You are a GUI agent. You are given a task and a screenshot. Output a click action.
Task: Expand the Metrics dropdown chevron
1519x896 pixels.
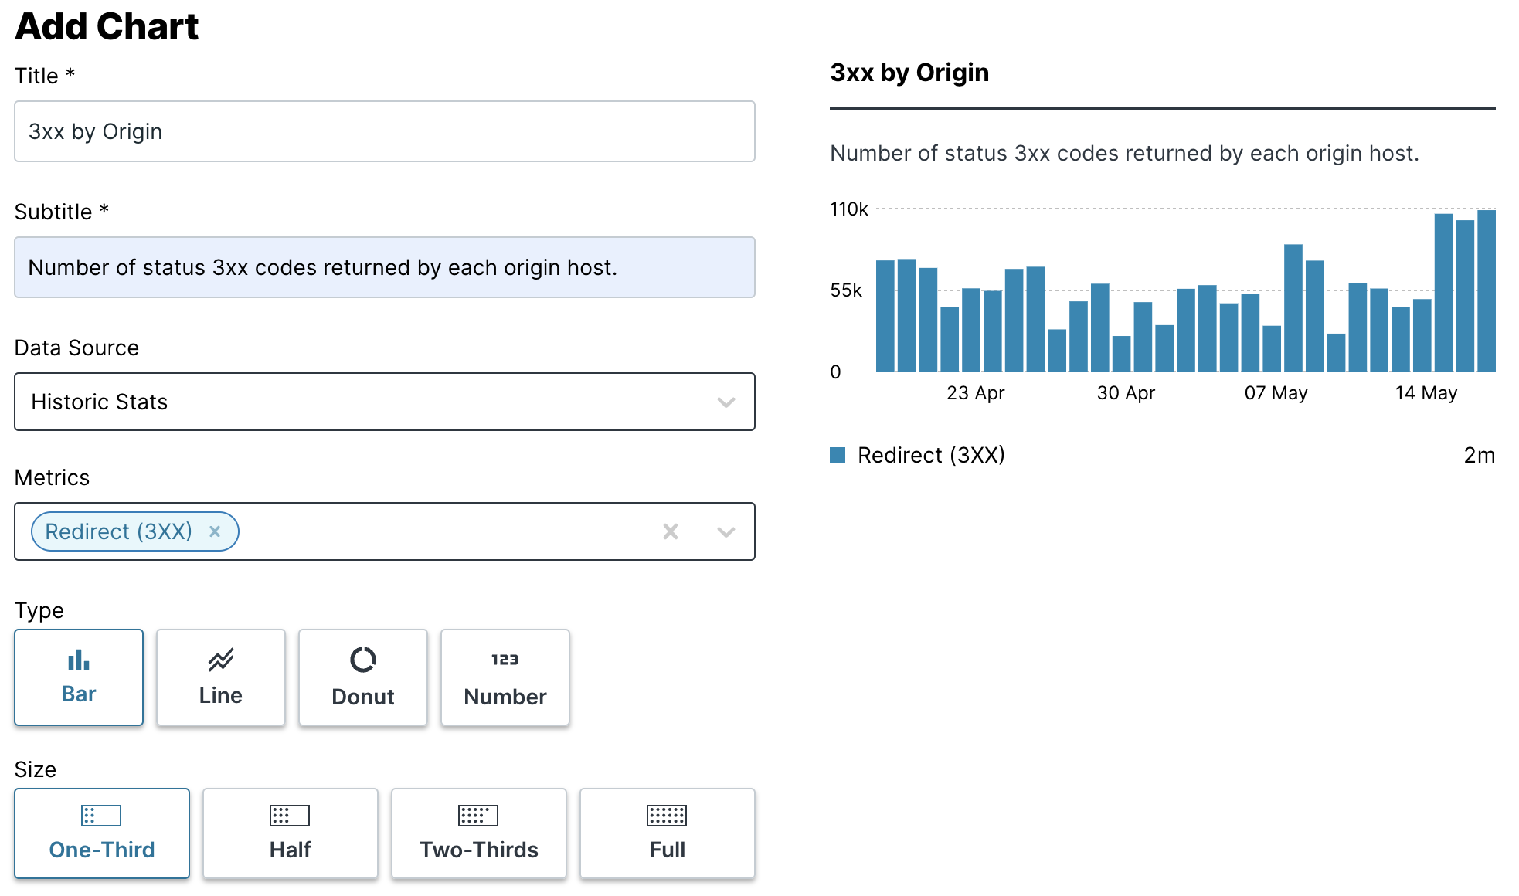click(x=725, y=531)
